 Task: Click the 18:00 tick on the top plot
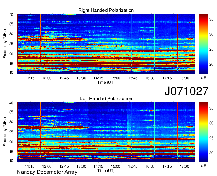(x=184, y=78)
